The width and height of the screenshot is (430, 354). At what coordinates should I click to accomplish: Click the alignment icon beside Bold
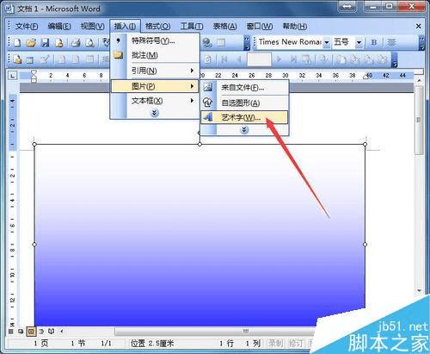[391, 42]
